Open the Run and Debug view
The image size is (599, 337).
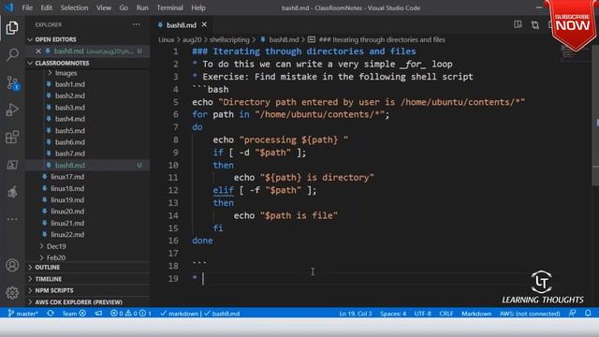tap(12, 110)
